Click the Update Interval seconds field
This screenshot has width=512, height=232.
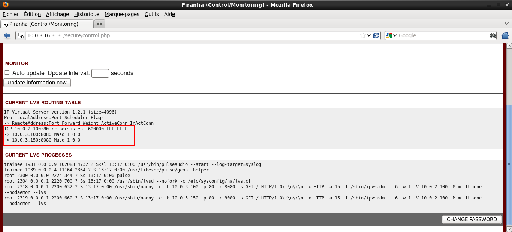pos(100,73)
